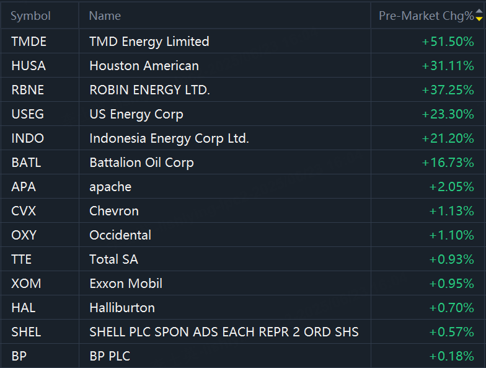The height and width of the screenshot is (368, 486).
Task: Click Battalion Oil's +16.73% change value
Action: pyautogui.click(x=448, y=163)
